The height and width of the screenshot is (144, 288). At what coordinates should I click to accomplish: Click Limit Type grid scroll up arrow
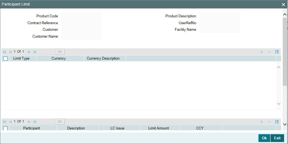click(279, 67)
